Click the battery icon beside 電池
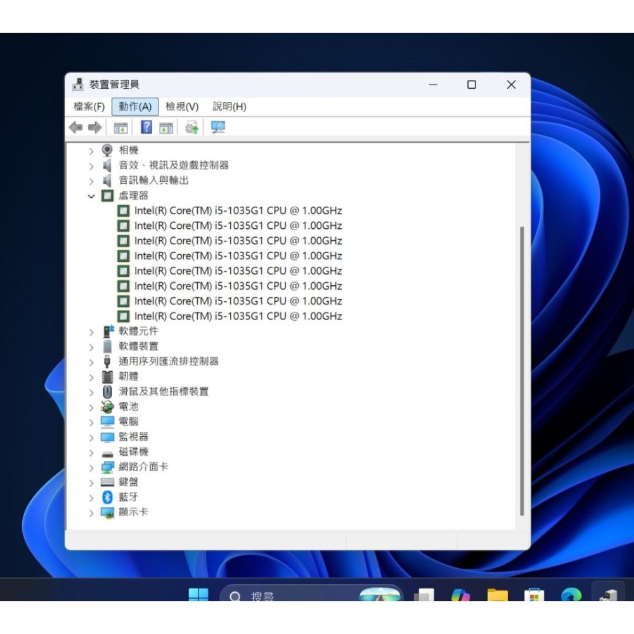634x634 pixels. tap(107, 406)
